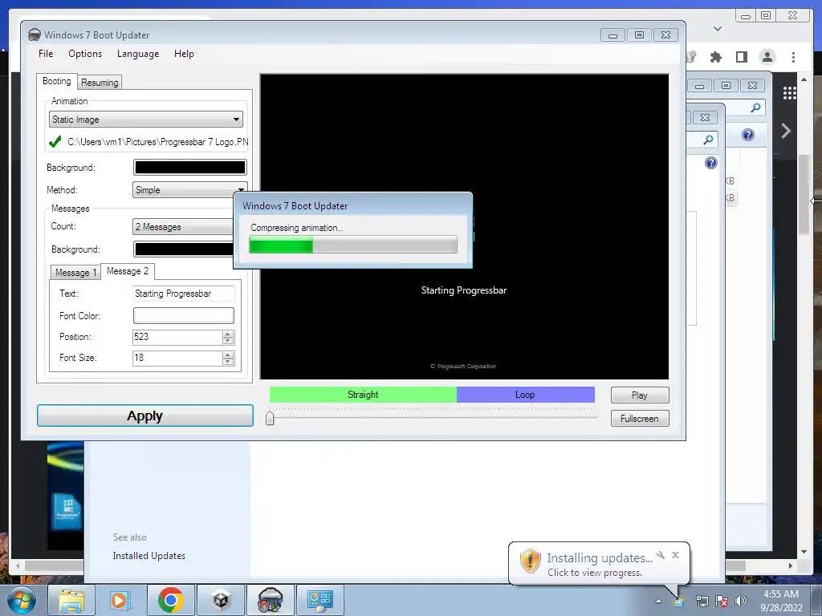Click the Font Size value field 18
Viewport: 822px width, 616px height.
177,358
